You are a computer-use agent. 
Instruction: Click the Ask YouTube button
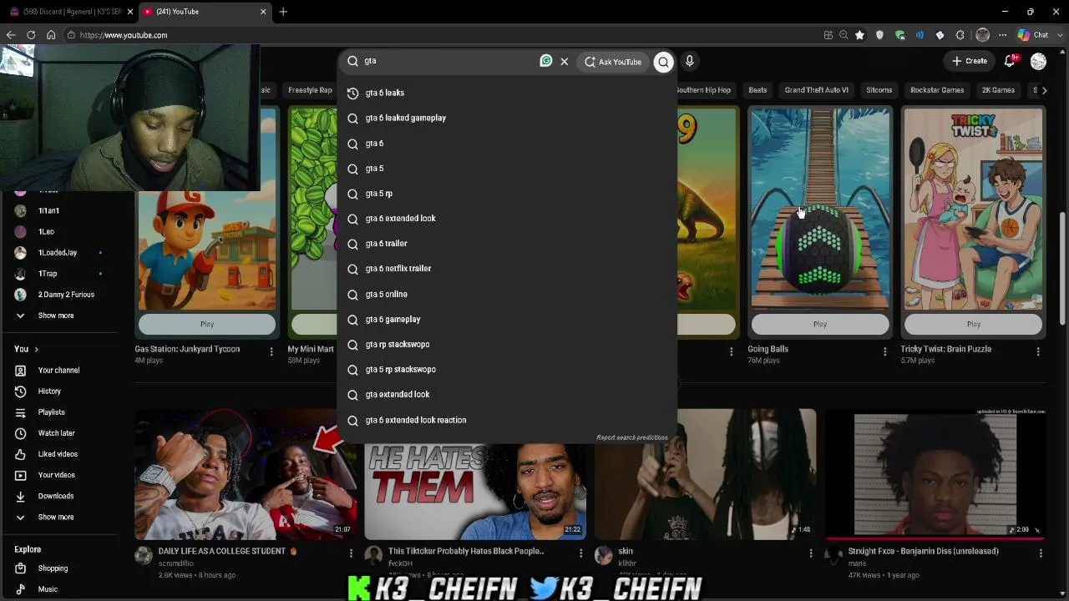pyautogui.click(x=613, y=62)
